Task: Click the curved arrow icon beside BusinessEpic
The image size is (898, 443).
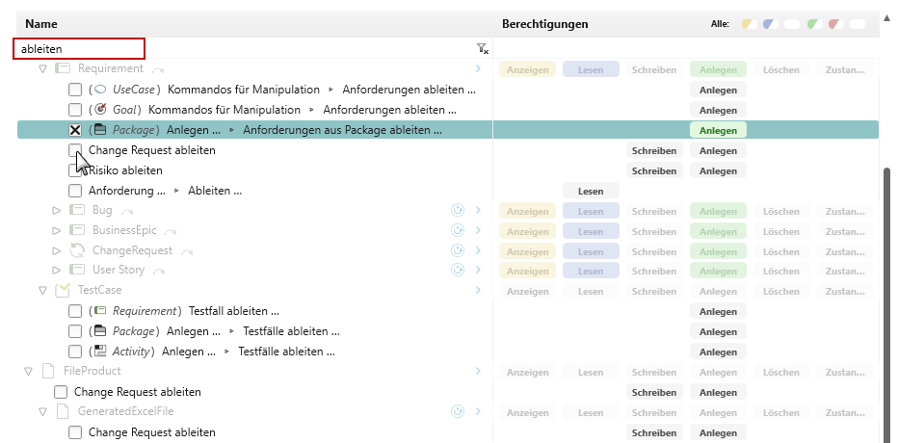Action: tap(171, 231)
